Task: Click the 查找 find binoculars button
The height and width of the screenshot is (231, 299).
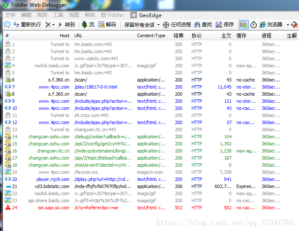Action: coord(203,25)
